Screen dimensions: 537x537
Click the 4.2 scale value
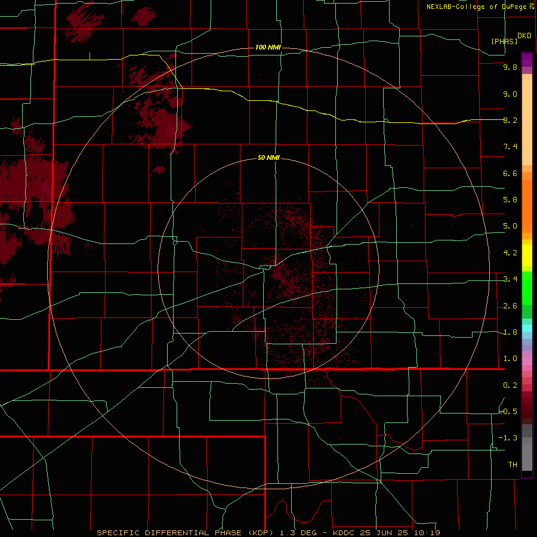[510, 253]
